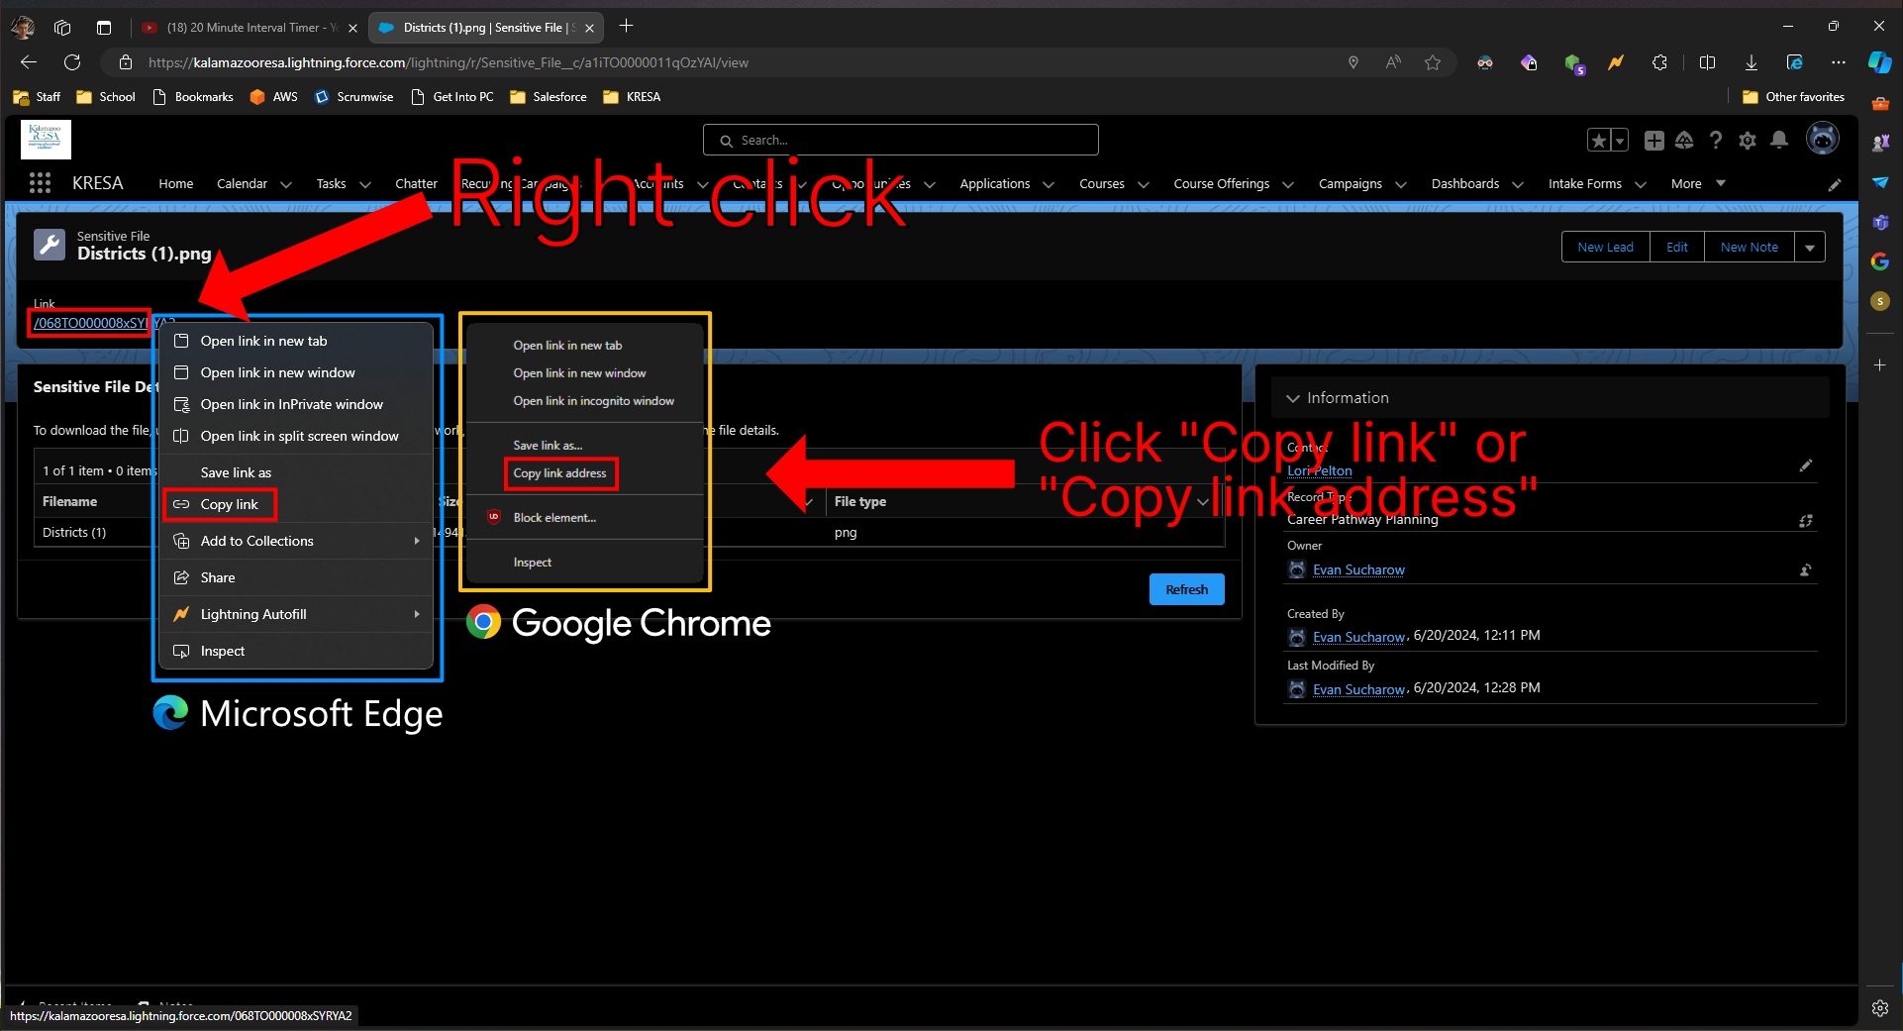Expand the Applications nav dropdown chevron
The height and width of the screenshot is (1031, 1903).
point(1049,184)
